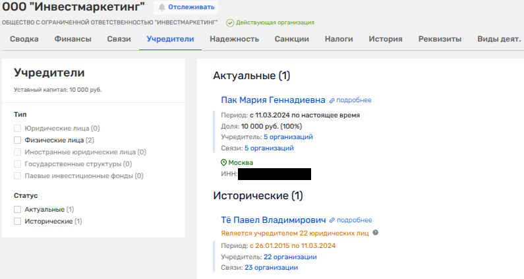
Task: Click the green checkmark status icon
Action: click(230, 22)
